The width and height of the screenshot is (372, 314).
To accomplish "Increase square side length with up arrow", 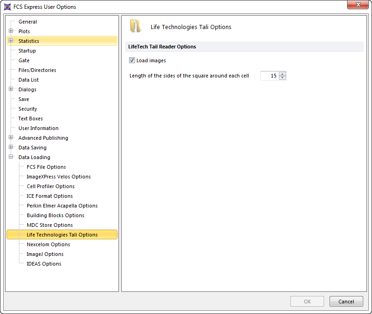I will point(283,74).
